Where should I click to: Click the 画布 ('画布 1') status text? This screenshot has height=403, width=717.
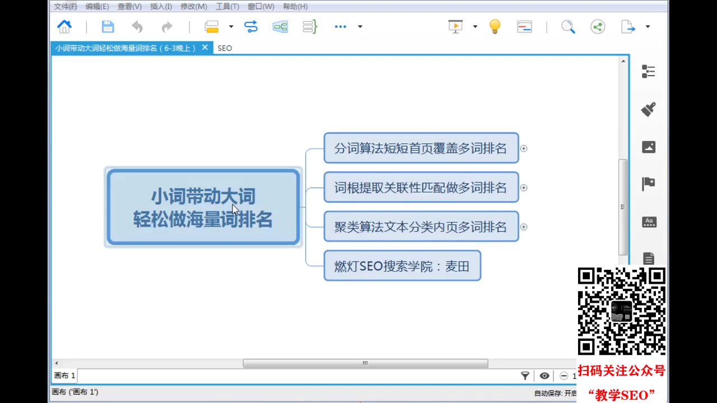coord(75,392)
